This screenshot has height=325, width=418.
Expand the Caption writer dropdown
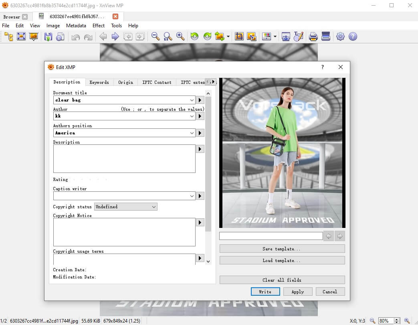(192, 196)
